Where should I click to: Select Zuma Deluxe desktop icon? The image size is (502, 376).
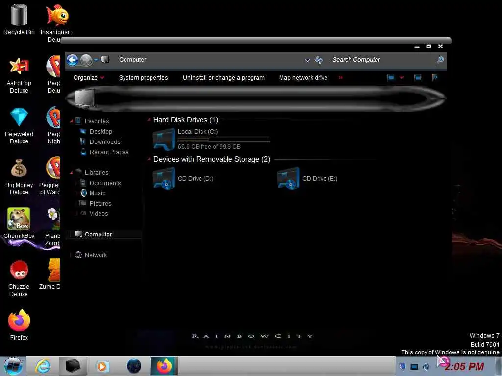(50, 274)
